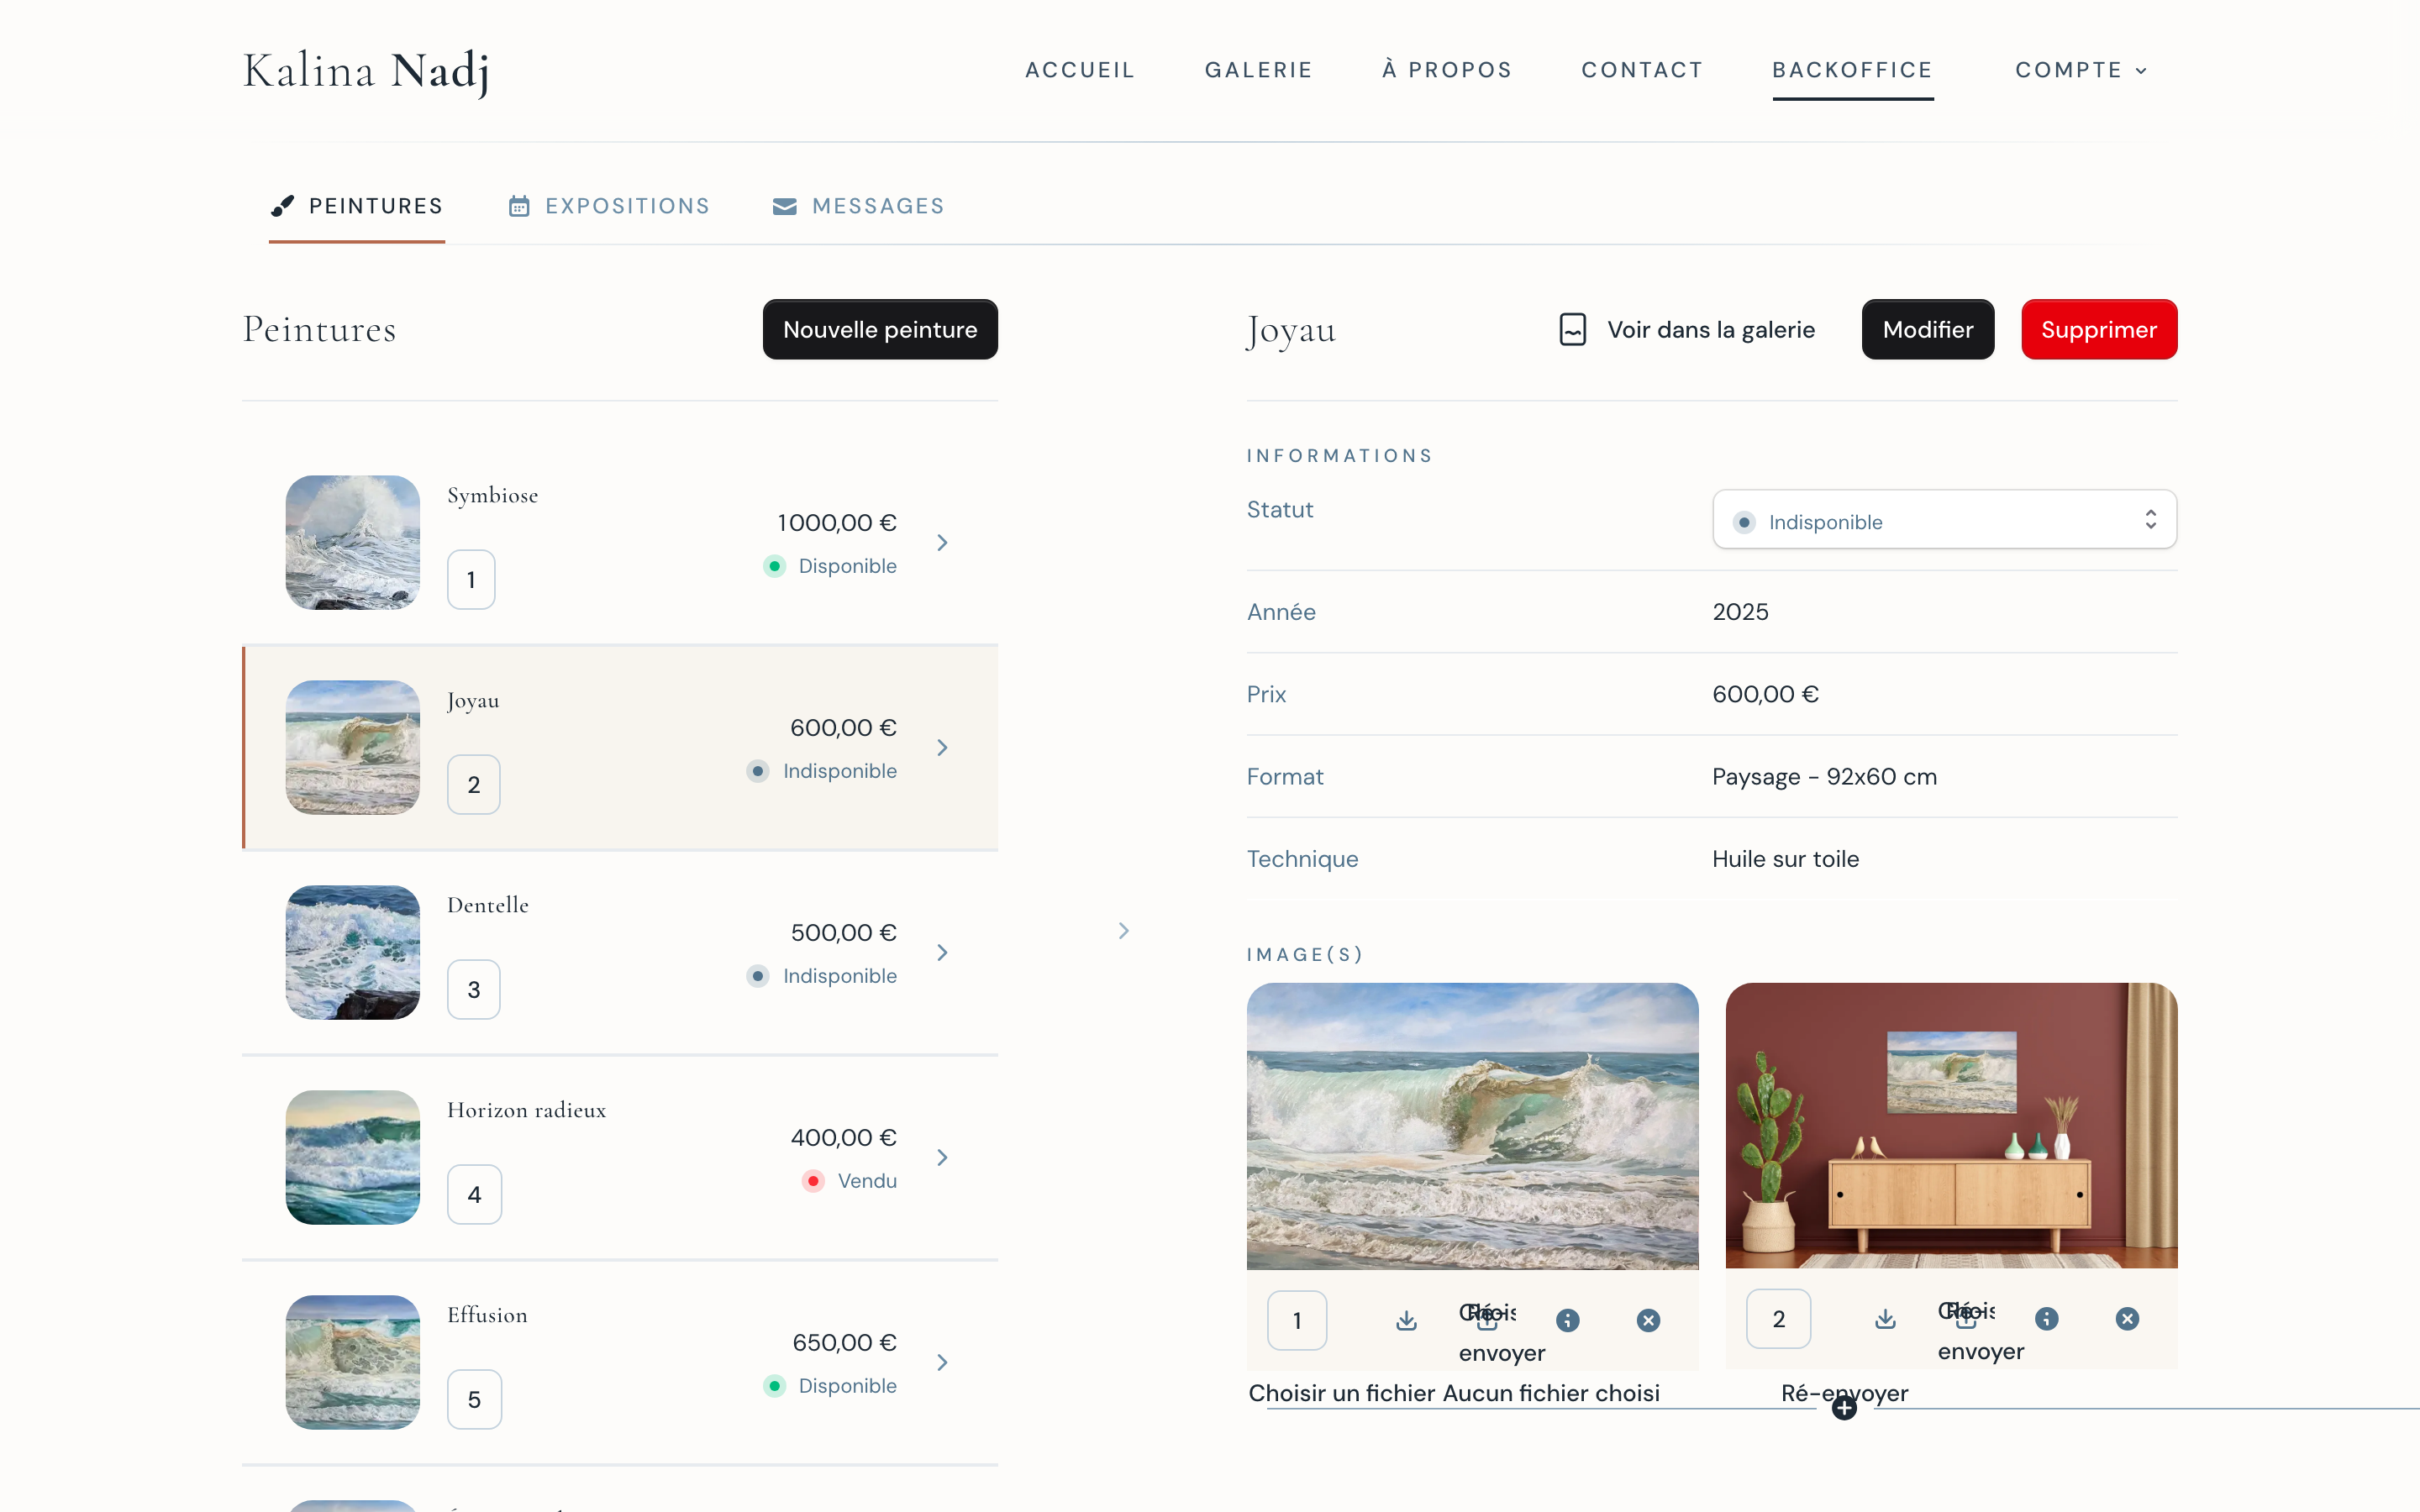Click the Nouvelle peinture button
The width and height of the screenshot is (2420, 1512).
[x=879, y=329]
